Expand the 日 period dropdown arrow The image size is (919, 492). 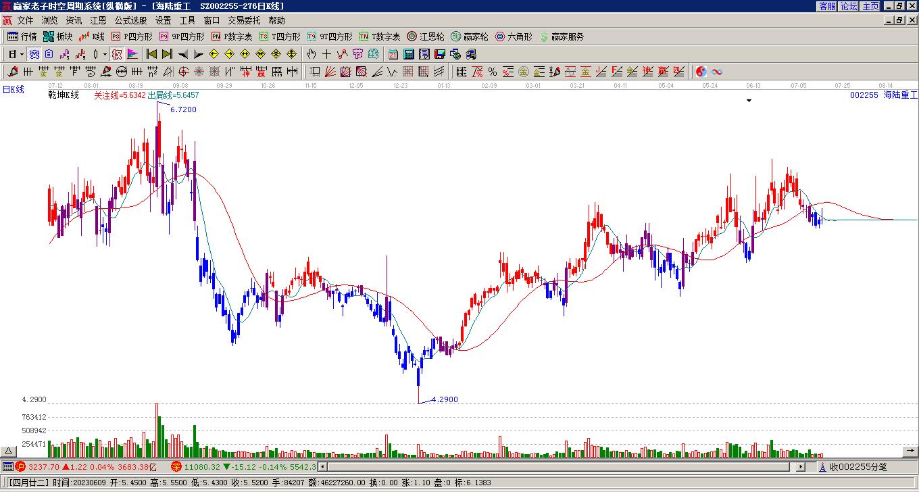tap(22, 54)
